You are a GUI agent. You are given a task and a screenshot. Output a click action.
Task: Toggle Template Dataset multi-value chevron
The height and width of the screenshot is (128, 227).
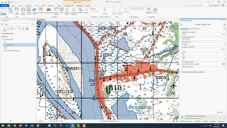194,47
